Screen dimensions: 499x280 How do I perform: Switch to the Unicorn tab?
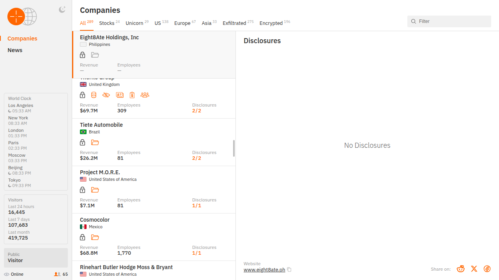pos(134,23)
